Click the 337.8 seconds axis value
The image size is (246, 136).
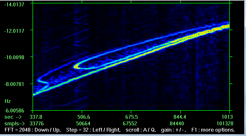36,117
